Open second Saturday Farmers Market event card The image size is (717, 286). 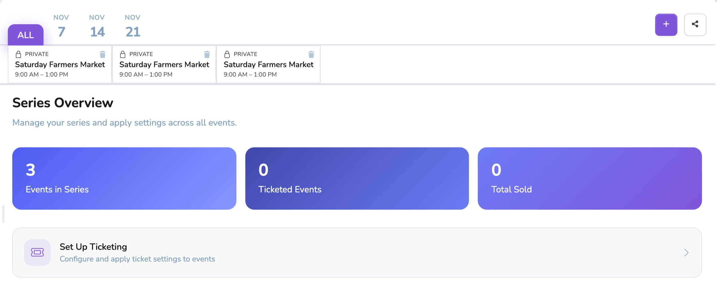[x=164, y=64]
